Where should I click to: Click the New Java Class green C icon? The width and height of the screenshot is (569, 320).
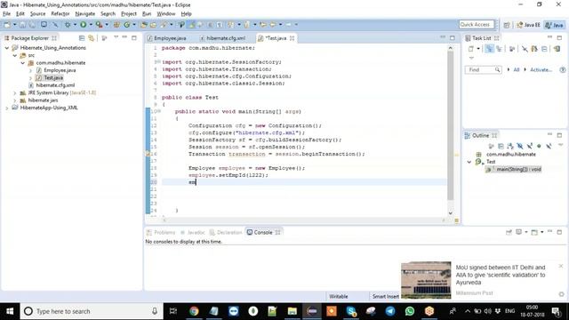pyautogui.click(x=126, y=25)
